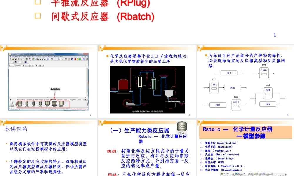This screenshot has width=294, height=176.
Task: Open the polyethylene process flow diagram slide
Action: pyautogui.click(x=147, y=82)
